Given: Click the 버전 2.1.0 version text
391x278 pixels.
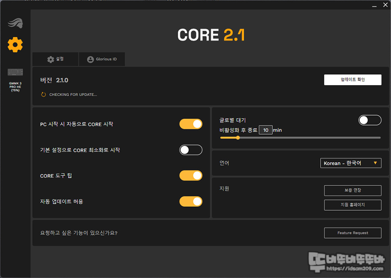Looking at the screenshot, I should point(54,80).
